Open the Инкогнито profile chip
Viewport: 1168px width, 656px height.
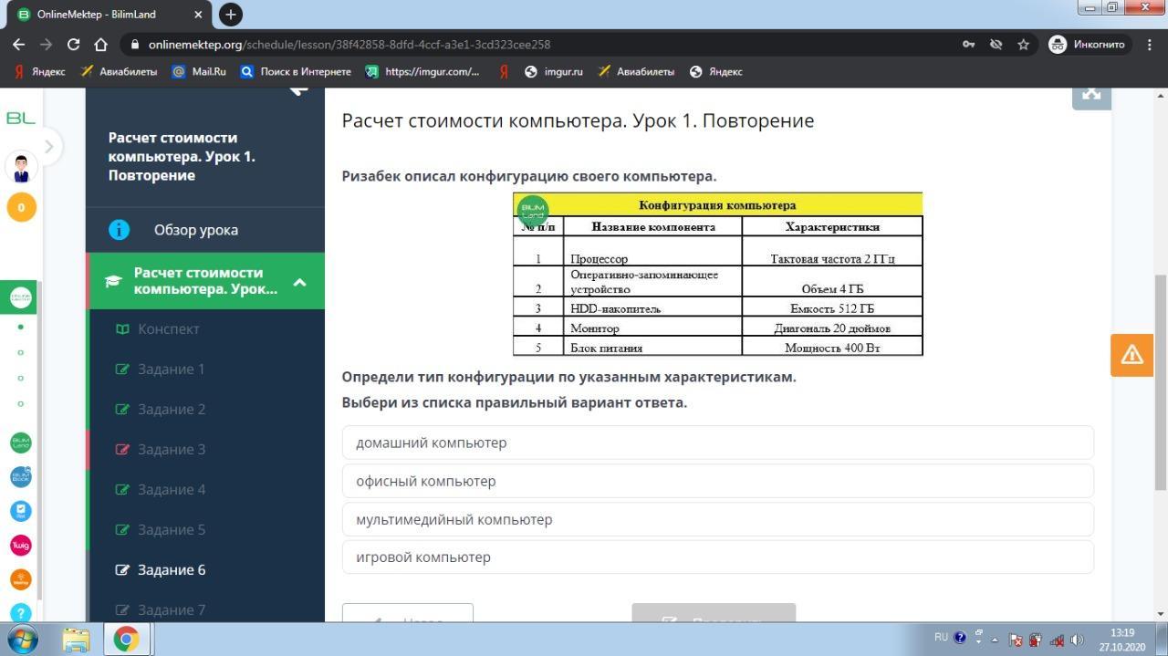tap(1088, 44)
